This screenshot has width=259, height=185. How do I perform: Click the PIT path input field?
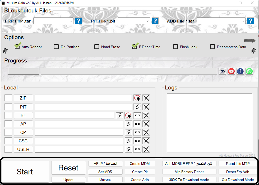84,107
